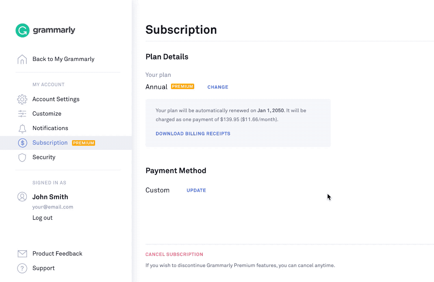Update the Custom payment method

pyautogui.click(x=196, y=190)
